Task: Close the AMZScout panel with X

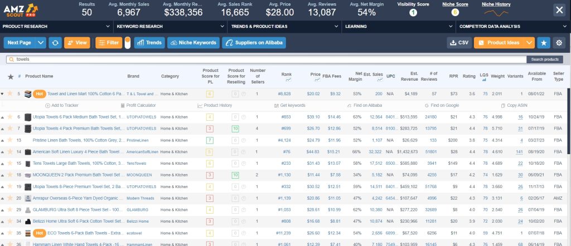Action: (x=559, y=9)
